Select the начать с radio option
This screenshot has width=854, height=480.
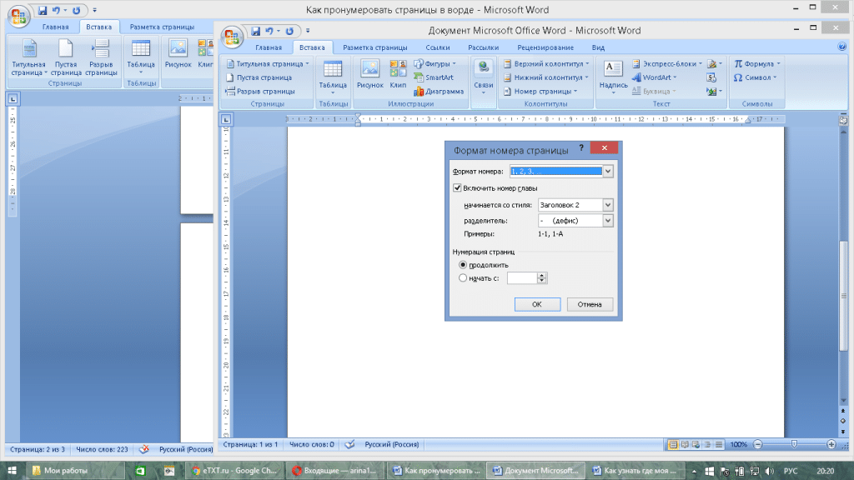(463, 278)
